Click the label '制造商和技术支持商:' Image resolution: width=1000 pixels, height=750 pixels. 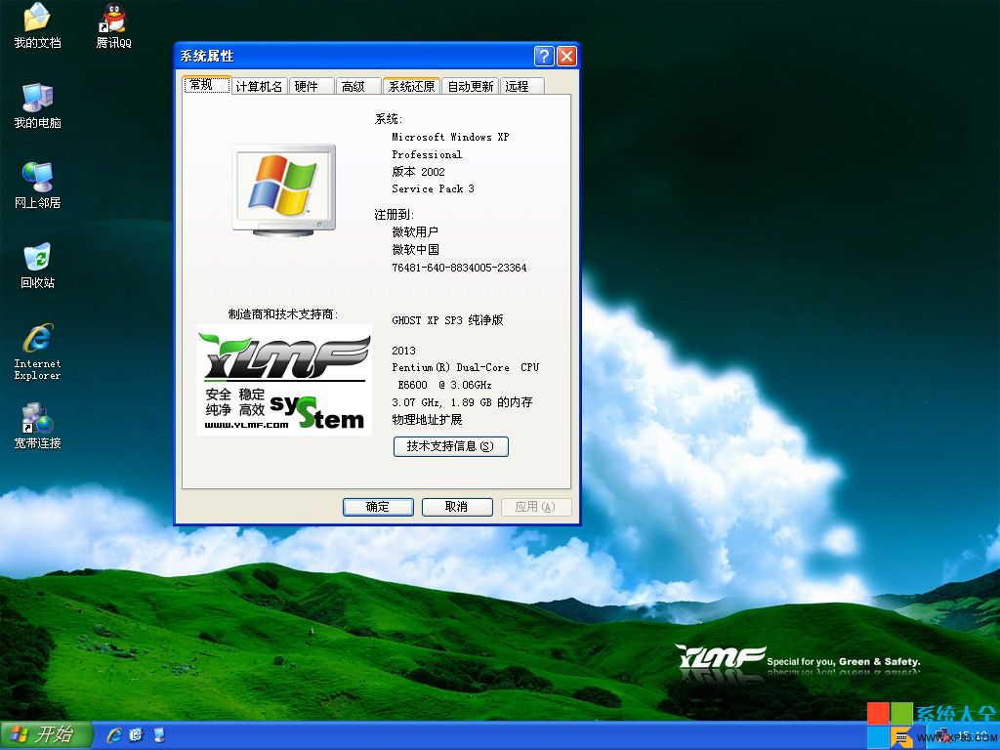[x=283, y=314]
